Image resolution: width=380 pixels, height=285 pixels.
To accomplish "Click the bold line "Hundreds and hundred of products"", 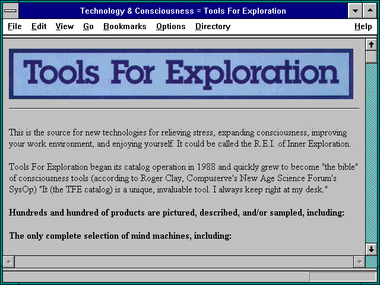I will [x=176, y=213].
